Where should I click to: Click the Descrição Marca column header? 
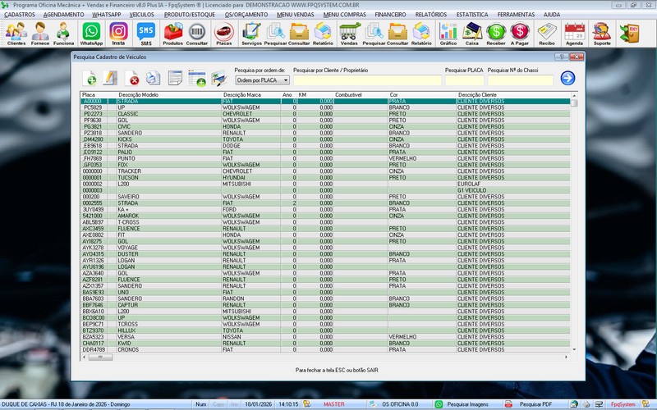coord(241,95)
